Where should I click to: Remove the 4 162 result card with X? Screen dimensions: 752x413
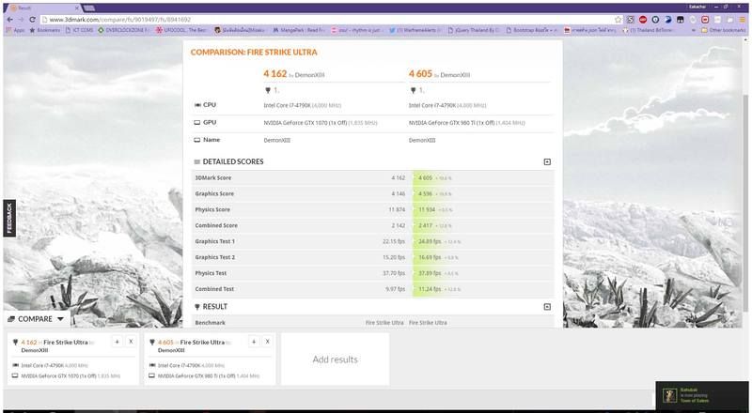coord(131,342)
